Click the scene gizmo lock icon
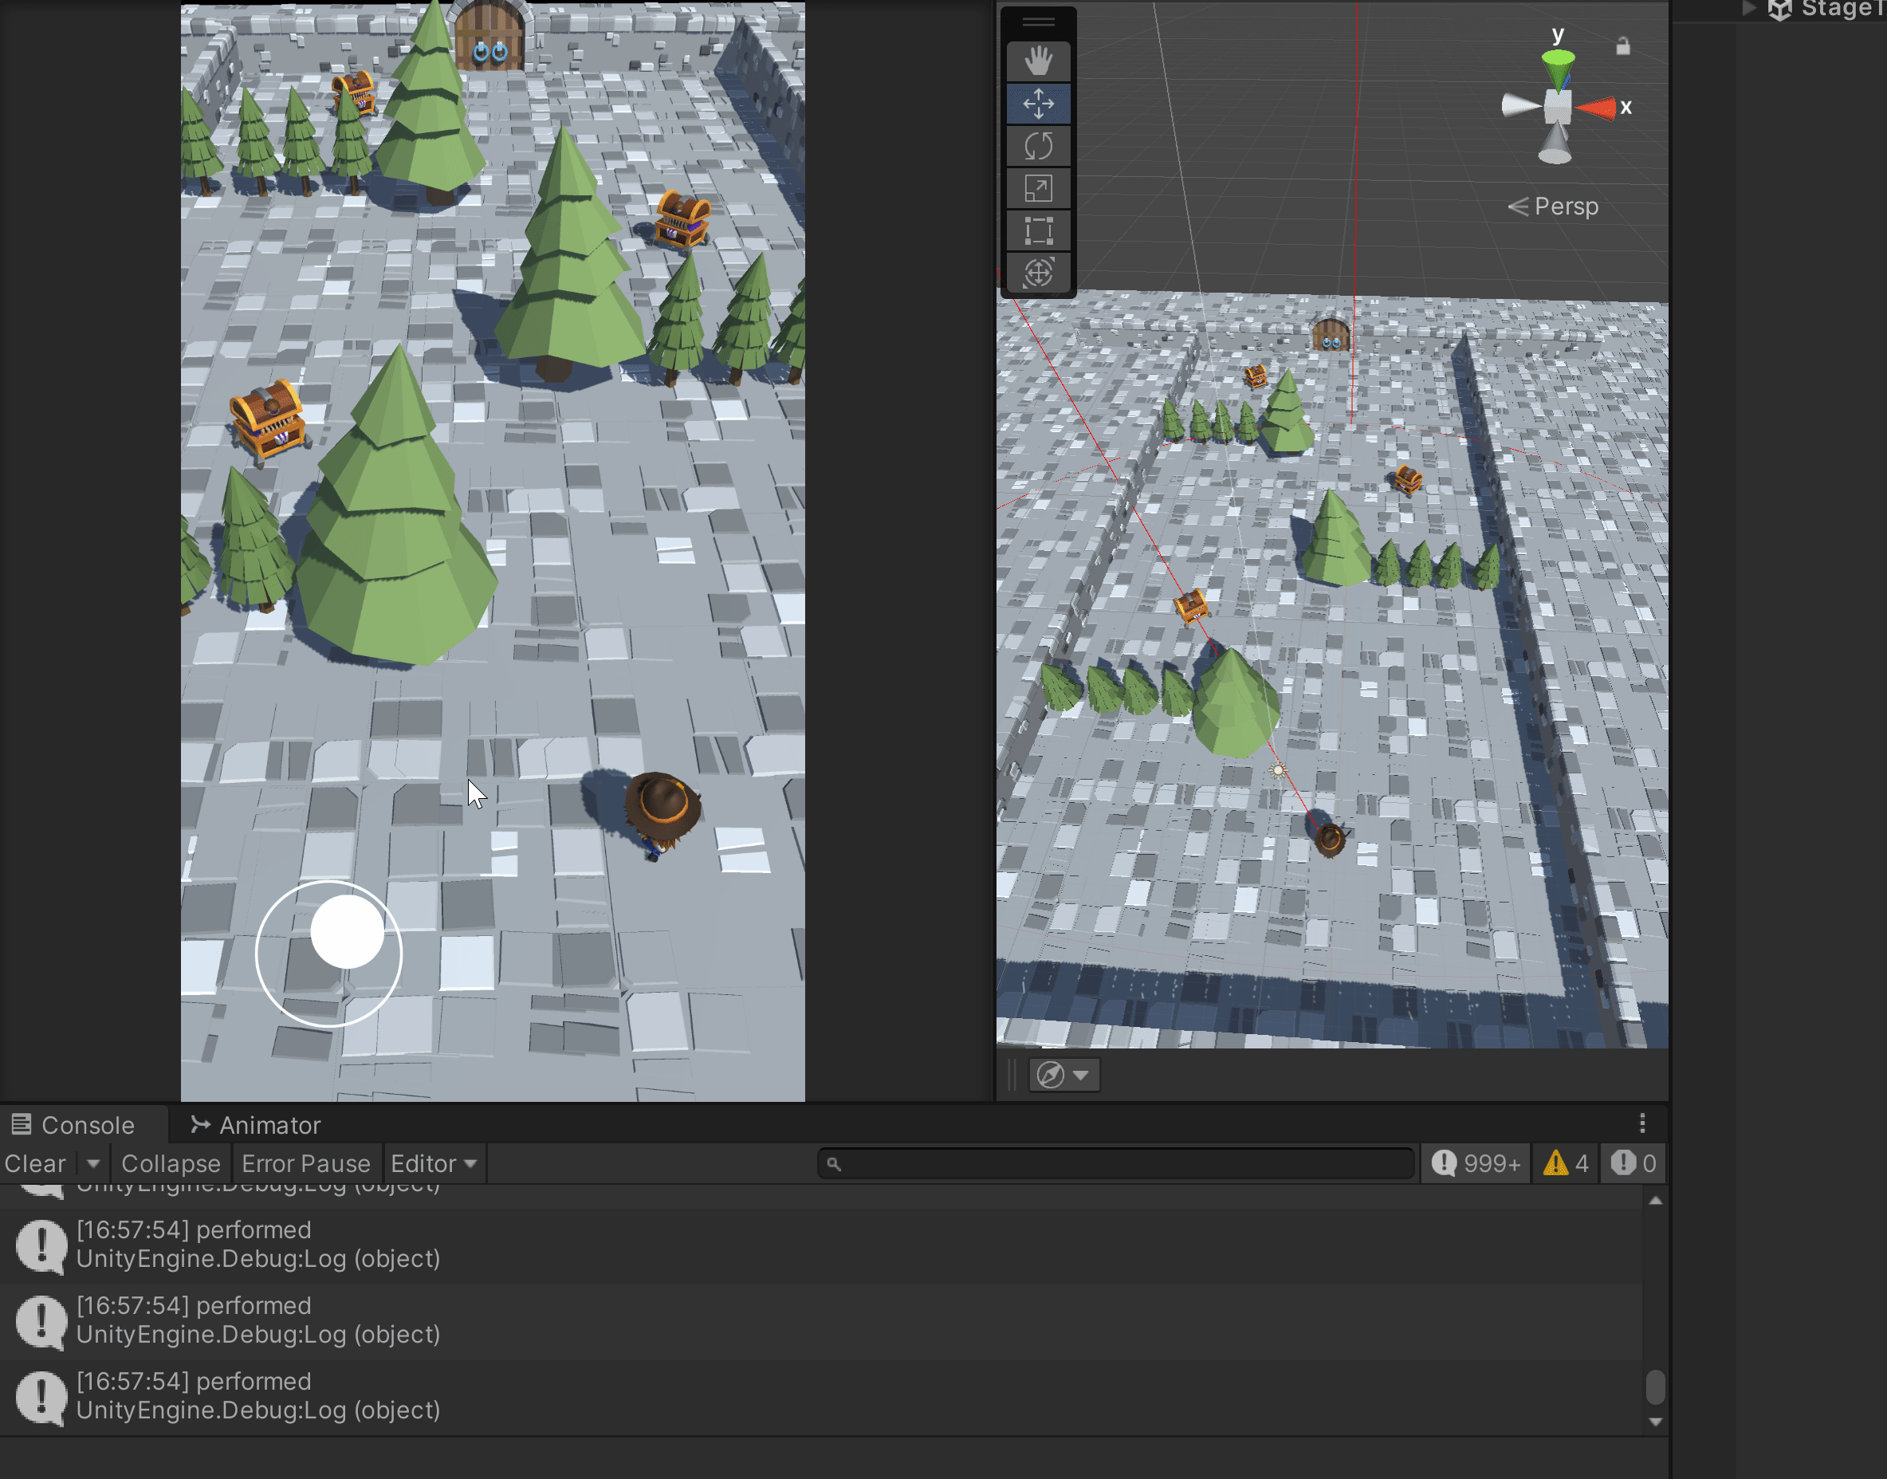Screen dimensions: 1887x1479 click(x=1623, y=46)
